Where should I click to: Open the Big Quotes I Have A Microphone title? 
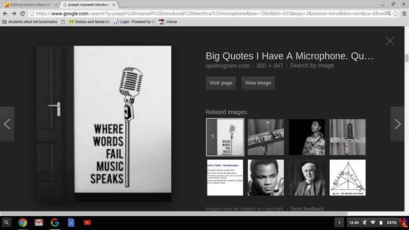[289, 56]
